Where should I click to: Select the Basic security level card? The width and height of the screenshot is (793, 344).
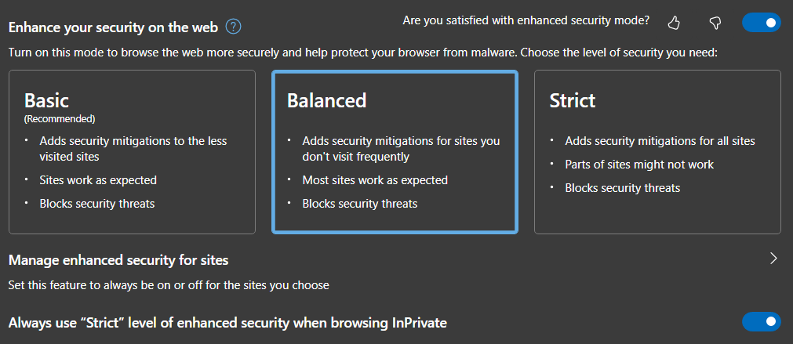pos(132,152)
